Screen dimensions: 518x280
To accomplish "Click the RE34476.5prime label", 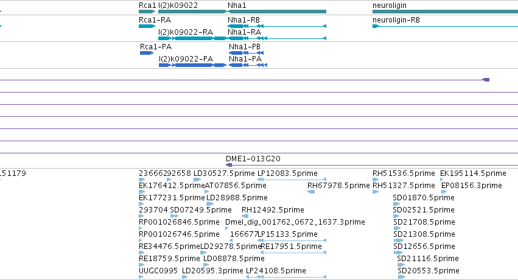I will click(x=169, y=247).
